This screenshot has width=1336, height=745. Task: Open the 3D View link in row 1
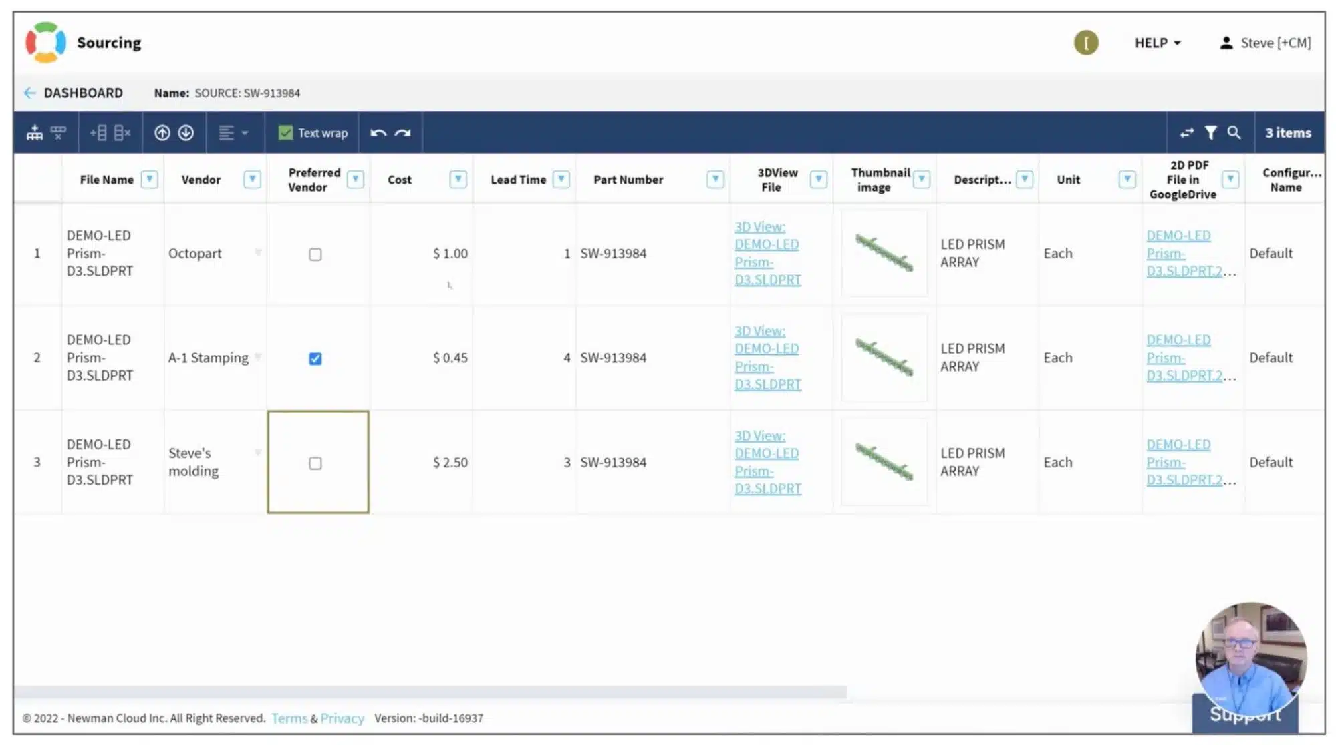pyautogui.click(x=767, y=253)
